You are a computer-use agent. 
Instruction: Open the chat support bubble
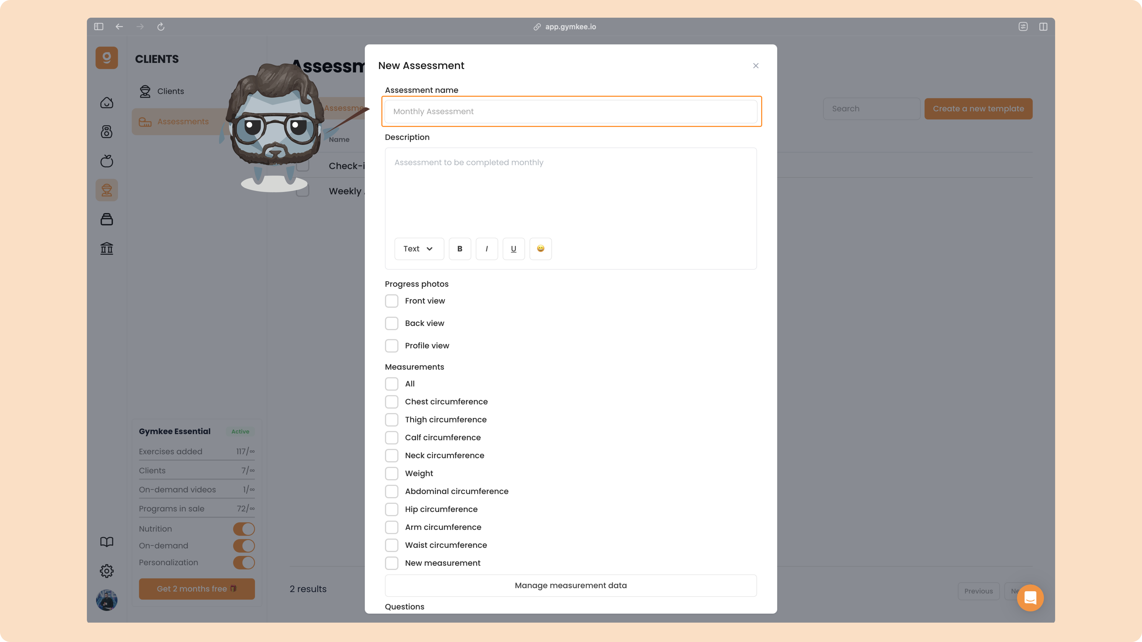pos(1030,598)
